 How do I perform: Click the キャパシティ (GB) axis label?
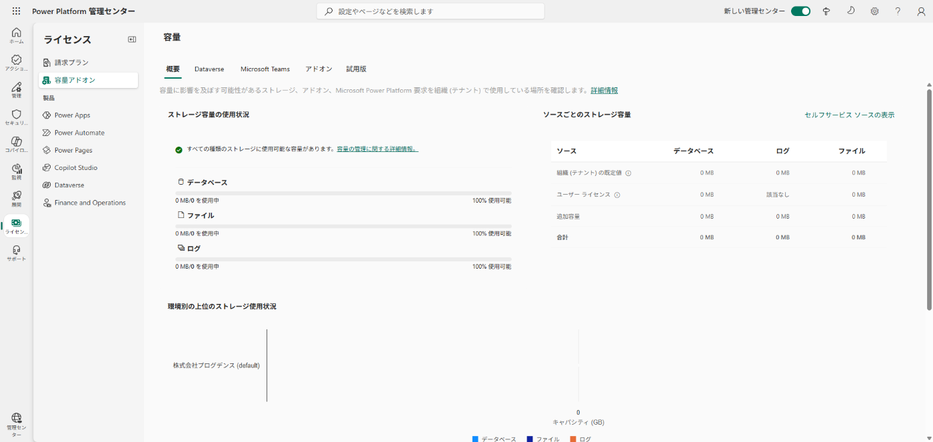point(578,422)
